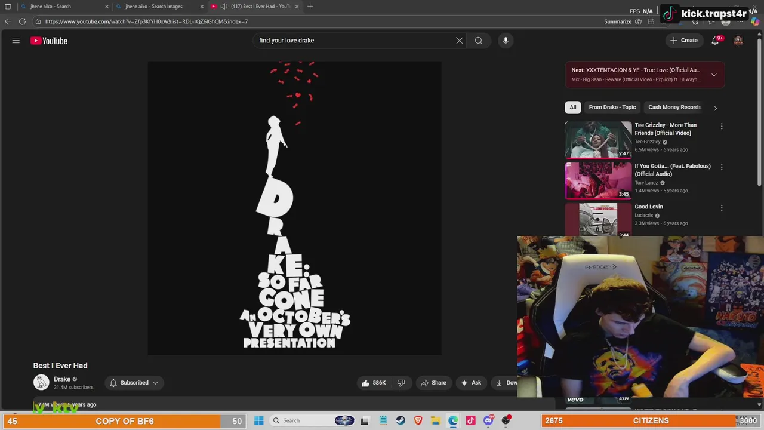Screen dimensions: 764x430
Task: Open the Edge tab actions menu icon
Action: click(x=8, y=7)
